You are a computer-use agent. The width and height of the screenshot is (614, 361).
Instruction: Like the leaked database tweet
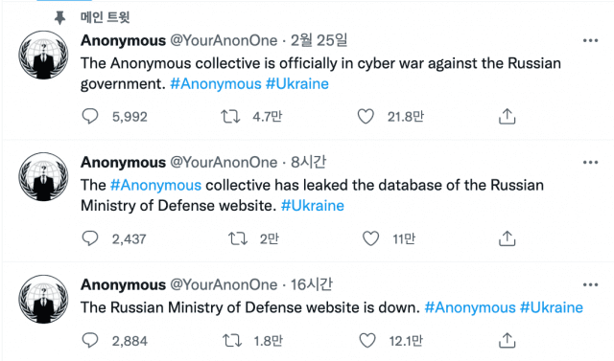[x=370, y=238]
